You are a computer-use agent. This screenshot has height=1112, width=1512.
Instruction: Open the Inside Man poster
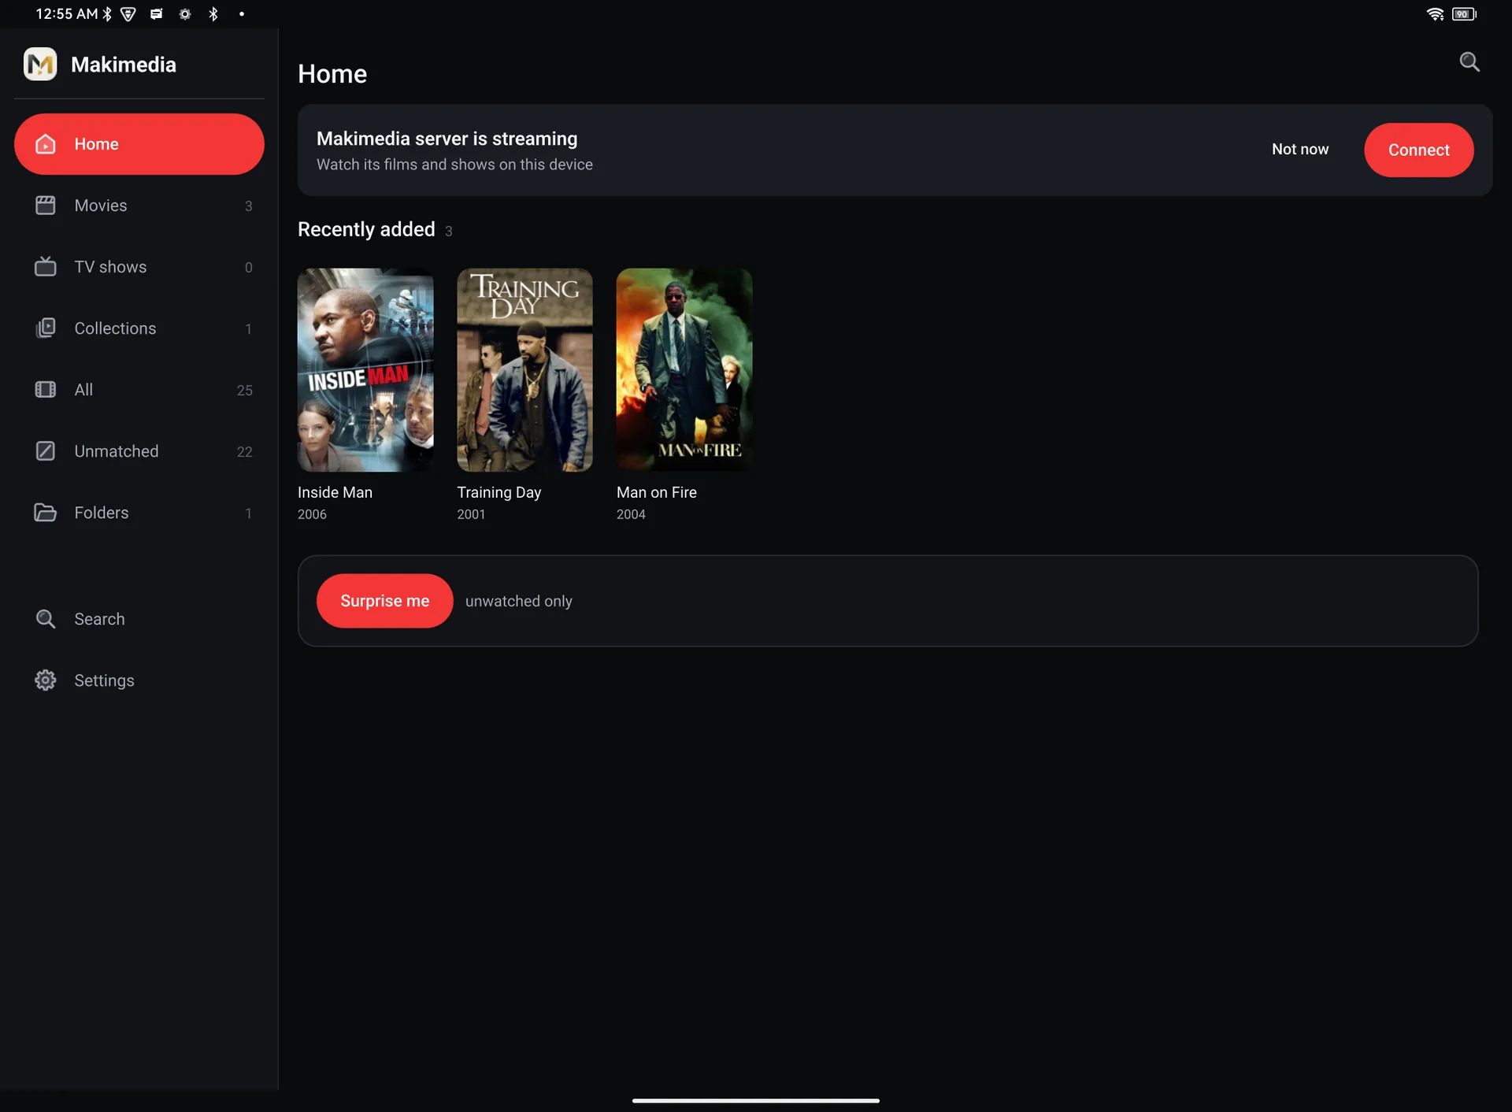pyautogui.click(x=365, y=370)
